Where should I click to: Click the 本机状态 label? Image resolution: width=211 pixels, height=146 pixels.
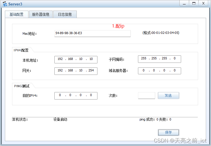pos(20,119)
